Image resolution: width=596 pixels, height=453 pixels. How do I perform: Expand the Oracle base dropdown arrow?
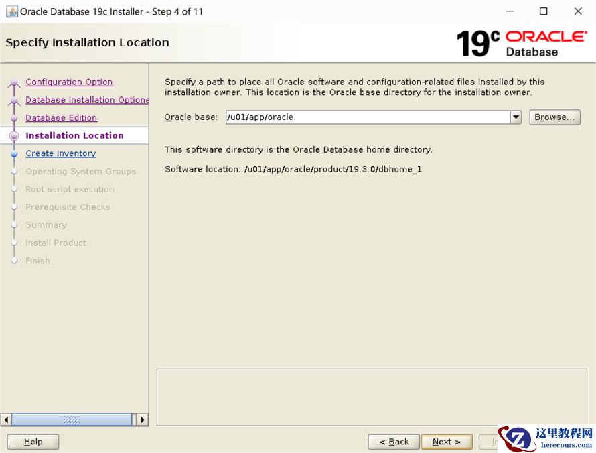coord(516,117)
